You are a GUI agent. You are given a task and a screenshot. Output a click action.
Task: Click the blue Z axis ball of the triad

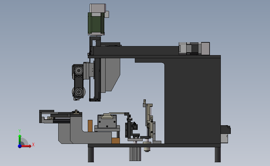[x=20, y=146]
